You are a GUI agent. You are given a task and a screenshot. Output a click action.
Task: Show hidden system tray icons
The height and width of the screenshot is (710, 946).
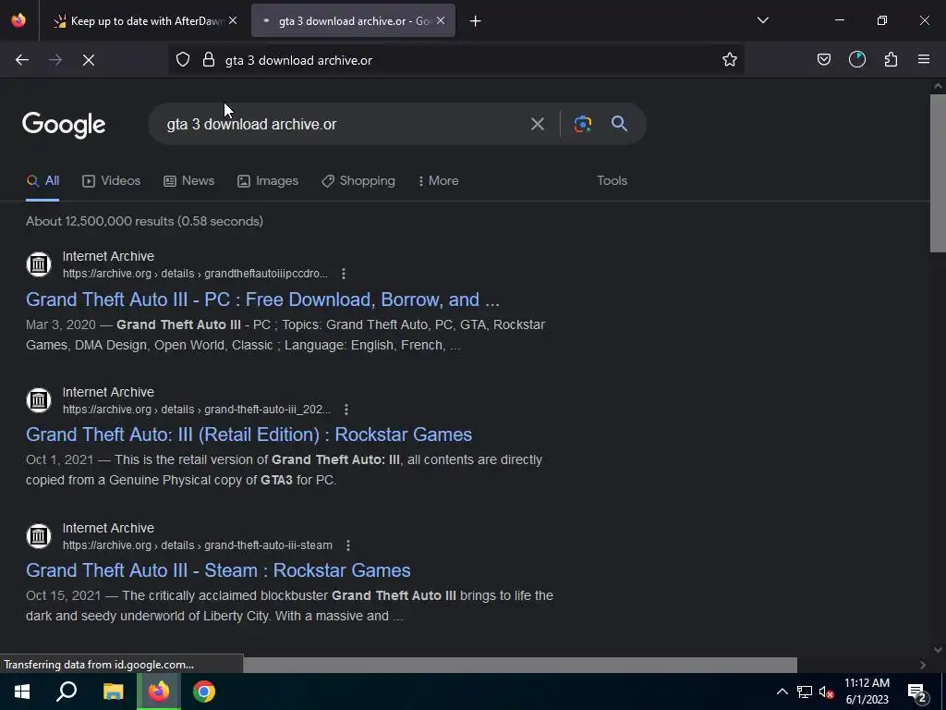782,692
